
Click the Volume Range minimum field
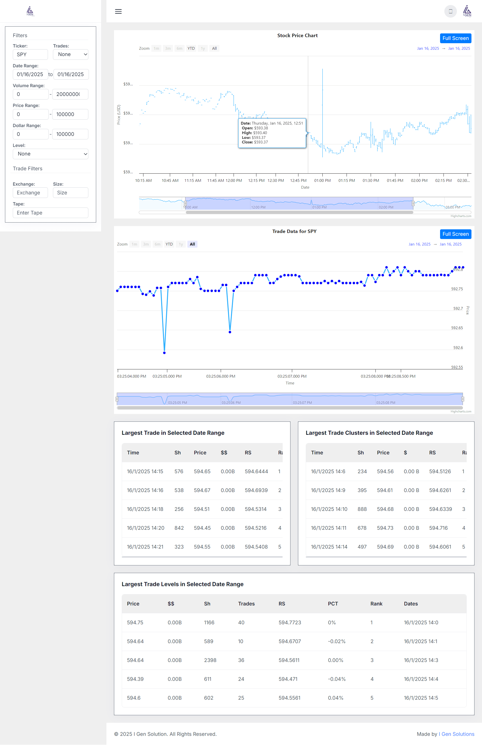pyautogui.click(x=31, y=94)
